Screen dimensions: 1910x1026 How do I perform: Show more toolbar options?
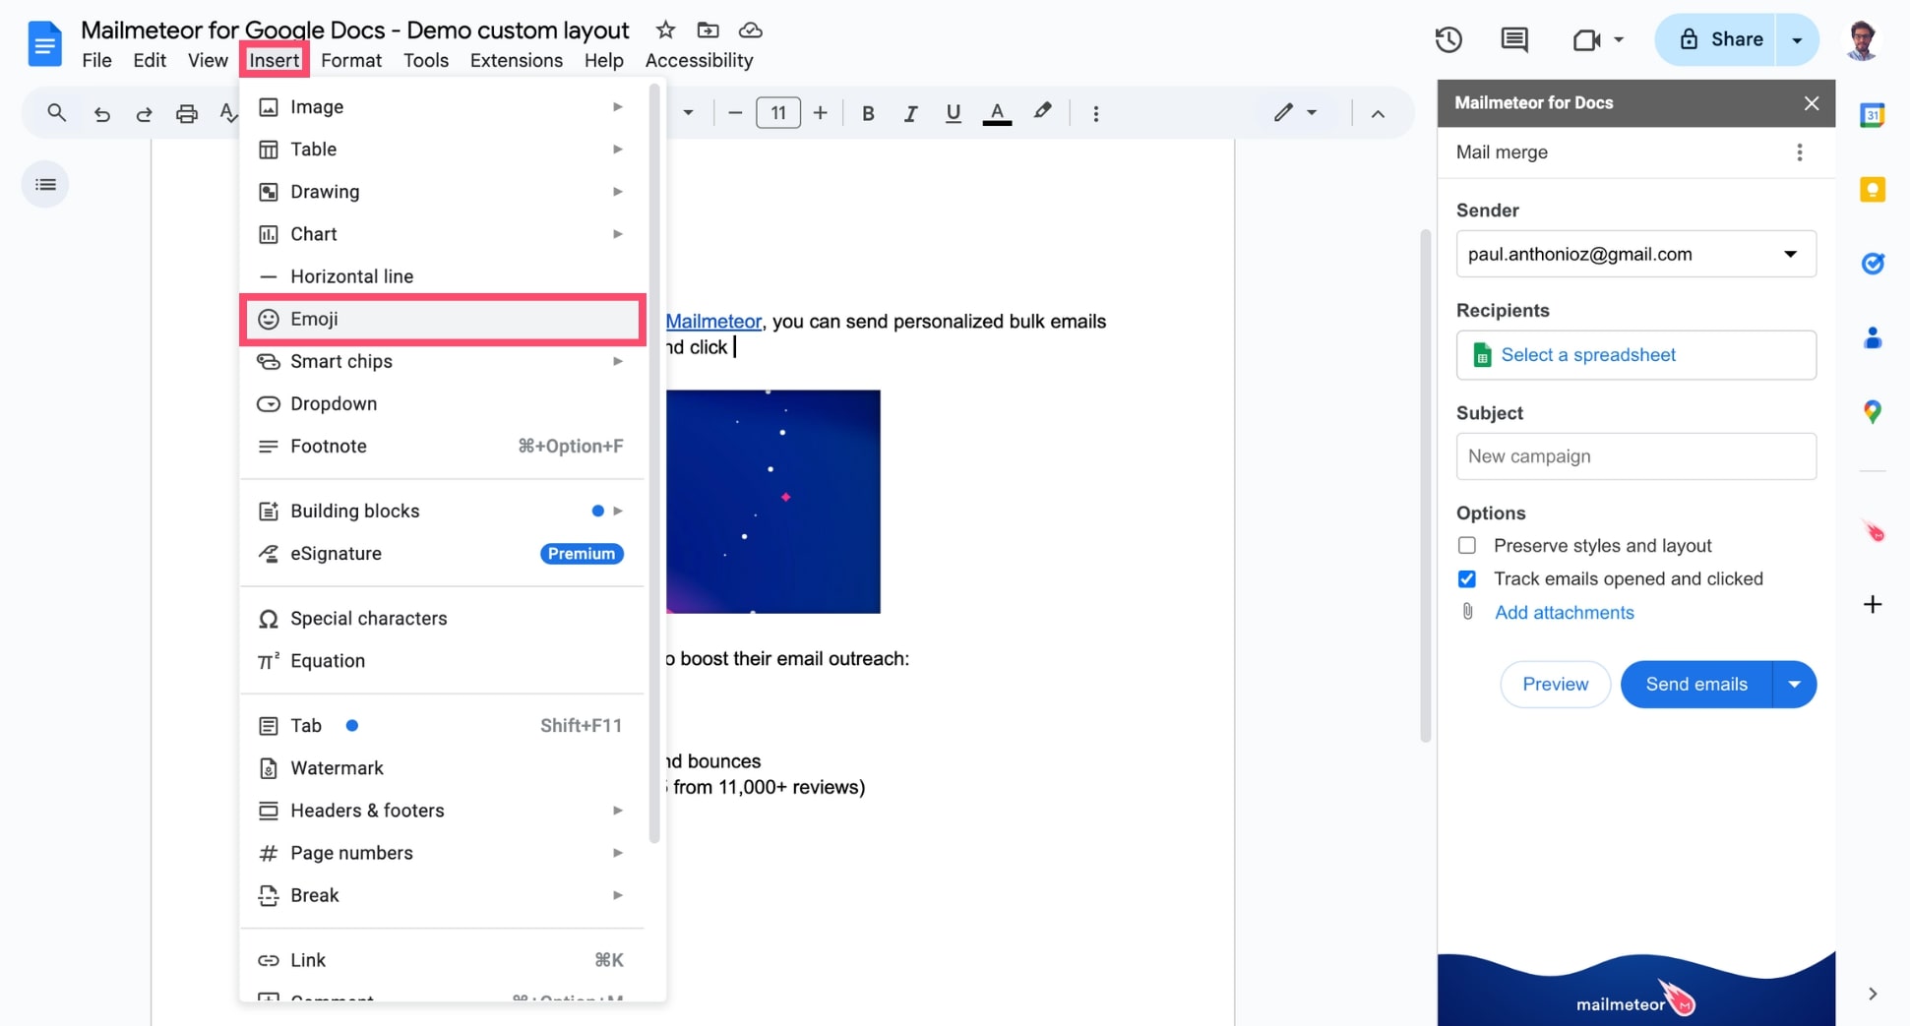tap(1095, 113)
